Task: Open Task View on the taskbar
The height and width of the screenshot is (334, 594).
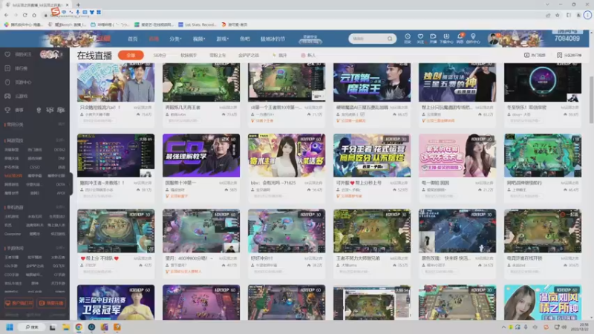Action: 52,327
